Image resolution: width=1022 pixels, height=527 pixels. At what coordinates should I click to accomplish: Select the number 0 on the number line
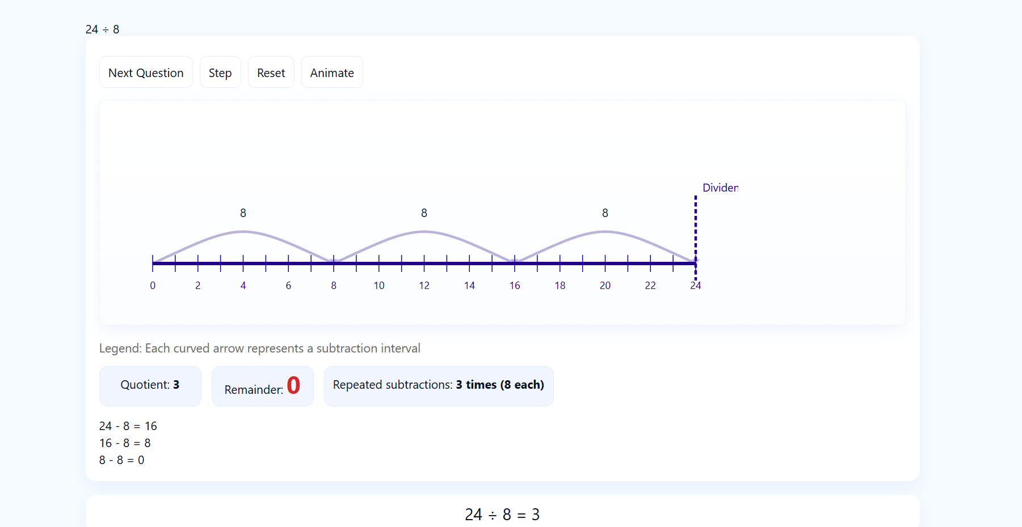[x=153, y=285]
